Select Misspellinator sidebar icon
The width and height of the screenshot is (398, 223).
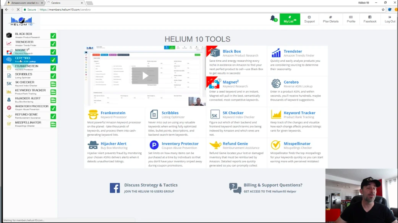click(9, 124)
